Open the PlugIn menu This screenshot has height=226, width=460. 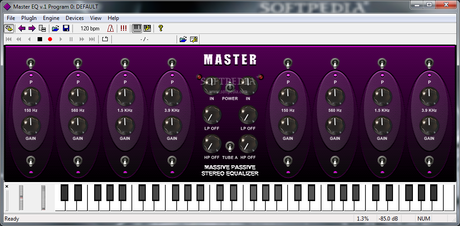(x=29, y=18)
